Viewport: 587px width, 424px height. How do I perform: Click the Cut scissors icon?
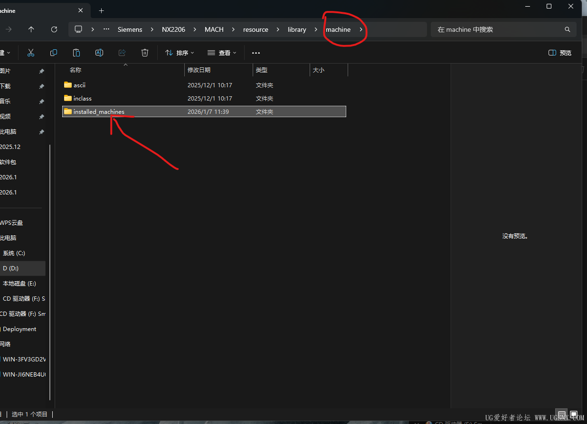(x=31, y=53)
